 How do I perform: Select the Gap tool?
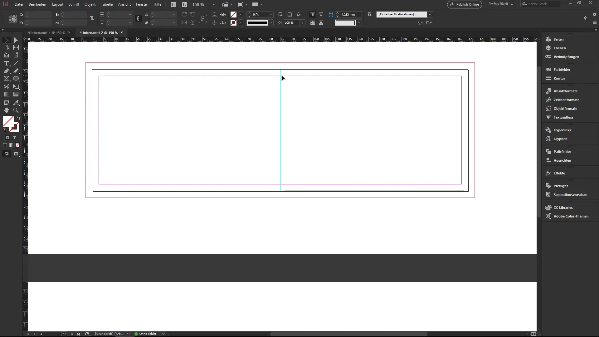pyautogui.click(x=16, y=47)
